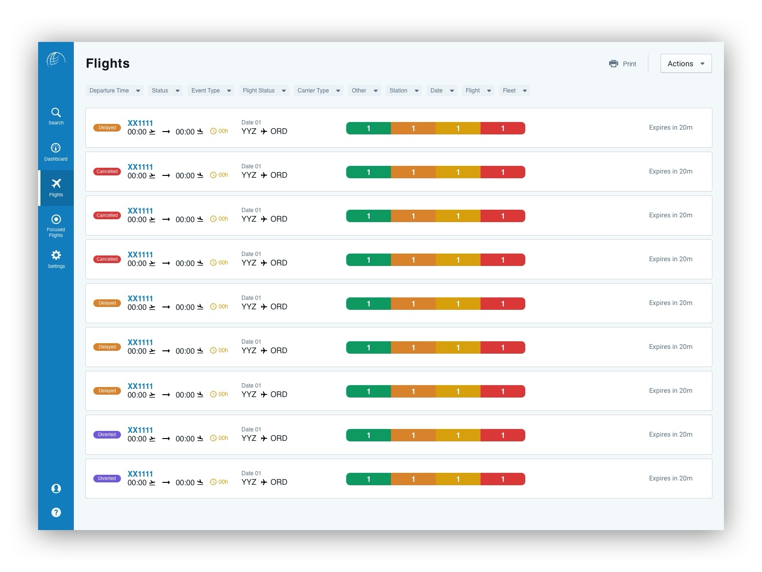The width and height of the screenshot is (762, 572).
Task: Open the Fleet filter menu
Action: [514, 90]
